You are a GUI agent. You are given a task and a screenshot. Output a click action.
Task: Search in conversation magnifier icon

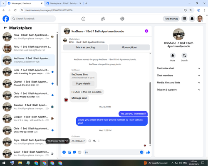pyautogui.click(x=184, y=56)
